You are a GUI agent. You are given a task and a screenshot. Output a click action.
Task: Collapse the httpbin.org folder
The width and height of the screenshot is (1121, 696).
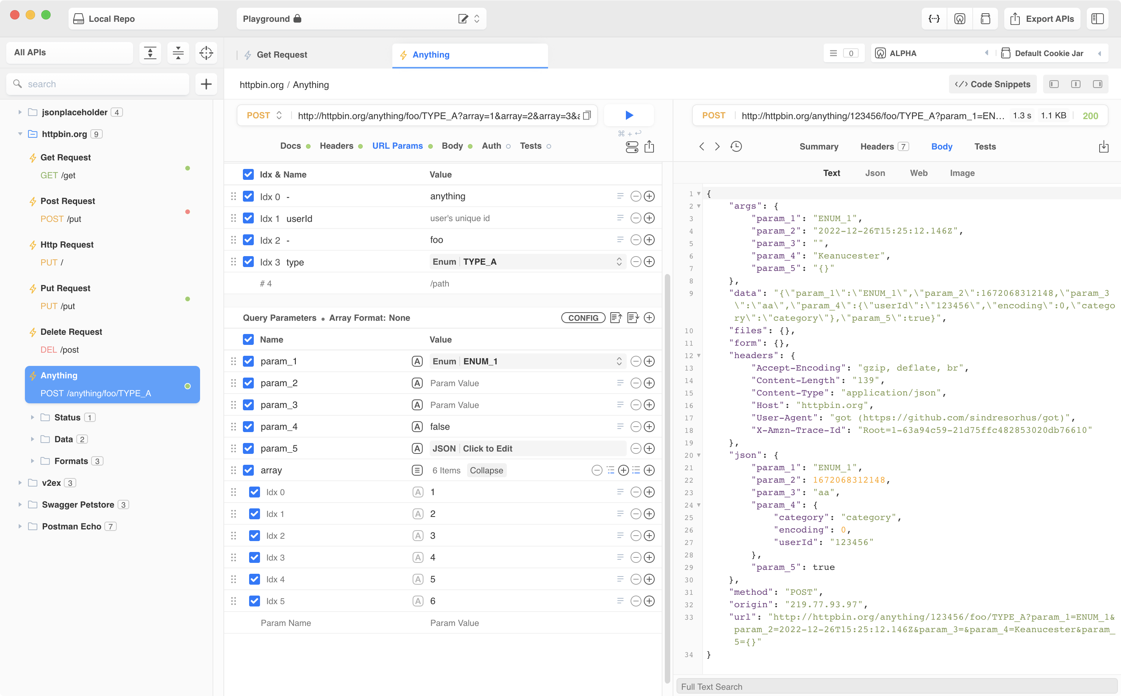pyautogui.click(x=20, y=134)
